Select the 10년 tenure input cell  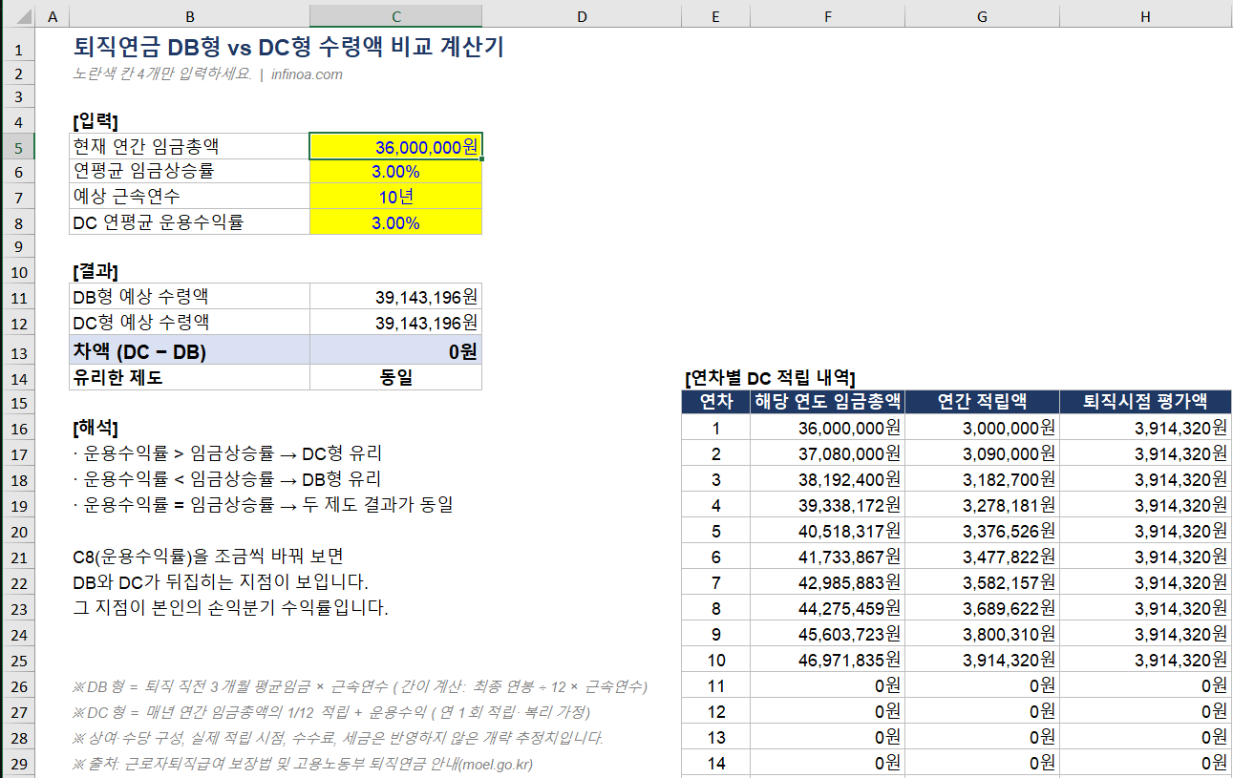tap(395, 198)
